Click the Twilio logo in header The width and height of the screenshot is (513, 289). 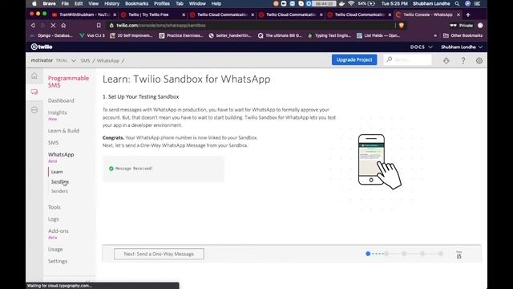(42, 47)
